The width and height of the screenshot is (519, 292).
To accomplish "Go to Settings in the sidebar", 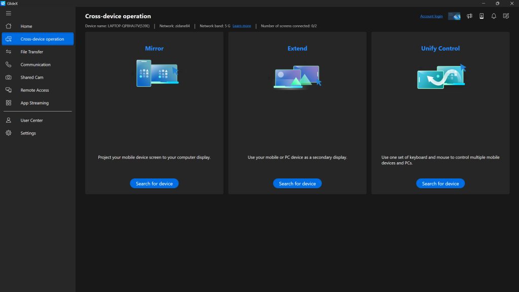I will [28, 133].
